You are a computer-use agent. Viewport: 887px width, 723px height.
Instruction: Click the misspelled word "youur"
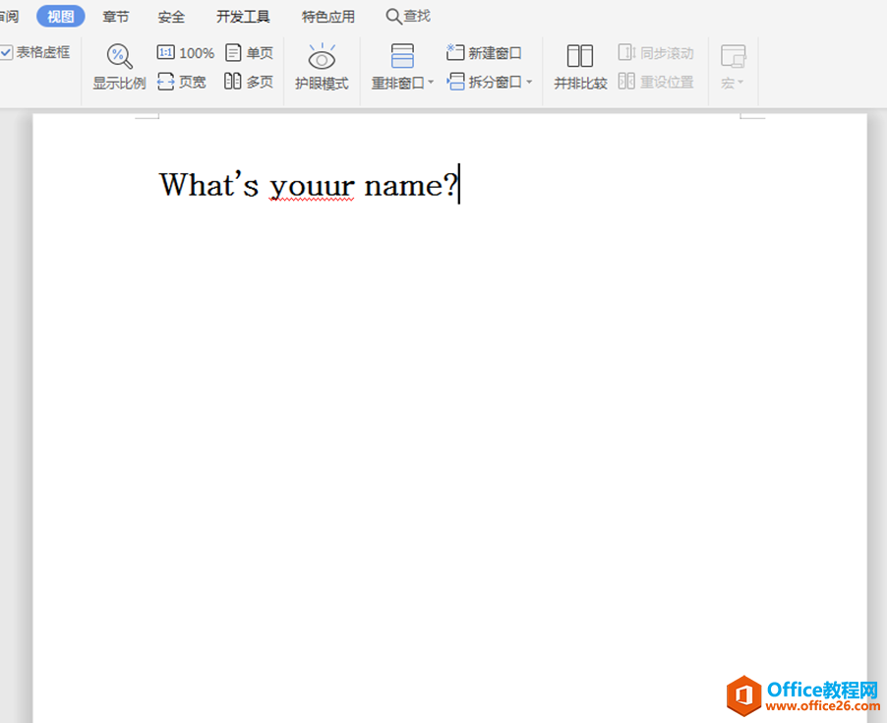coord(312,187)
